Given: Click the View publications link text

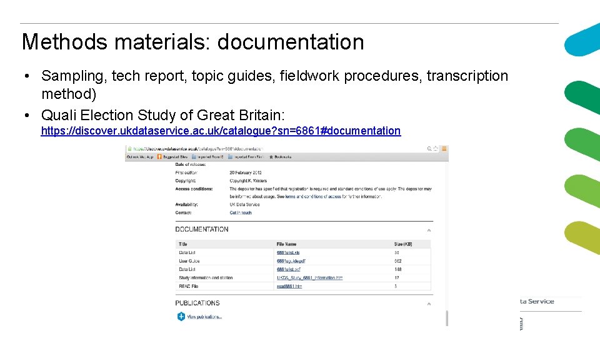Looking at the screenshot, I should click(204, 317).
